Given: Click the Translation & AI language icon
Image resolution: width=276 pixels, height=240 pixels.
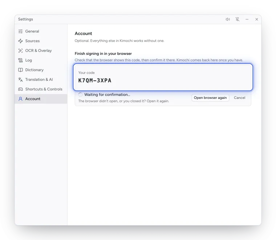Looking at the screenshot, I should click(20, 80).
